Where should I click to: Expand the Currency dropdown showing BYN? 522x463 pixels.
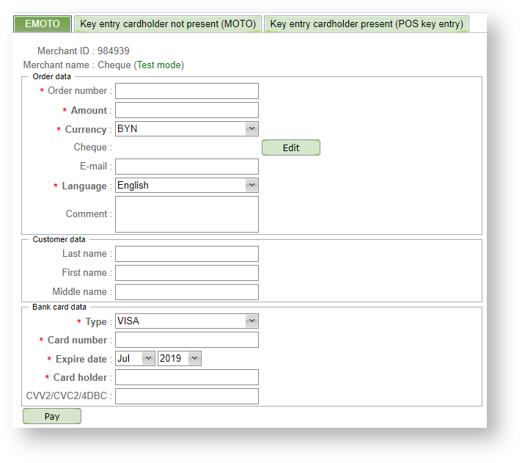click(187, 129)
